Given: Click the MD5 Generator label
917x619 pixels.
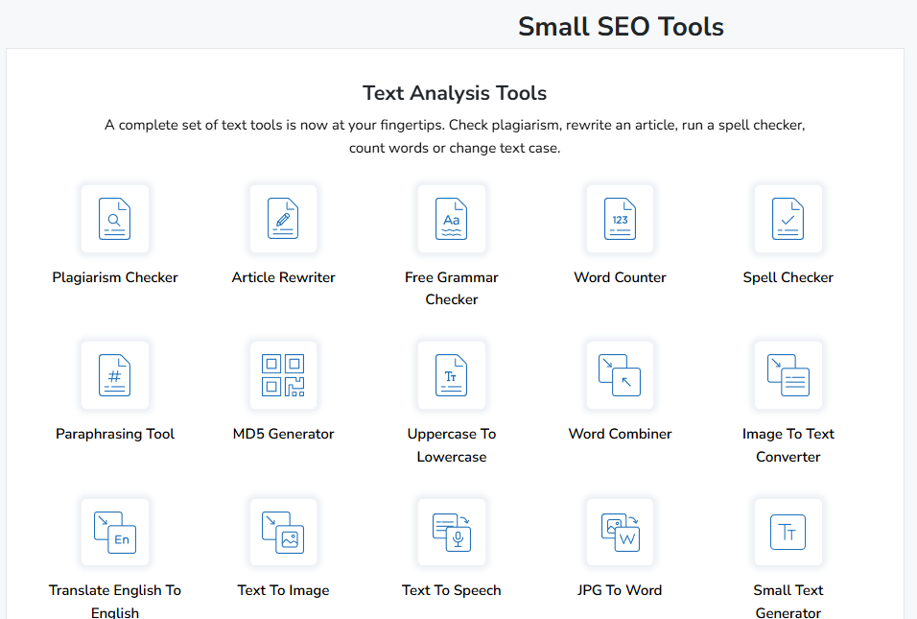Looking at the screenshot, I should point(284,434).
